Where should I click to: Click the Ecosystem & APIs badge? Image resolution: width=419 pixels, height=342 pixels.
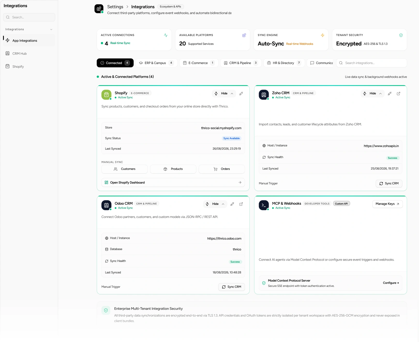click(170, 7)
